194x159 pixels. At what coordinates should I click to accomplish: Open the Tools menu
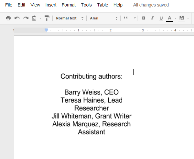(86, 5)
